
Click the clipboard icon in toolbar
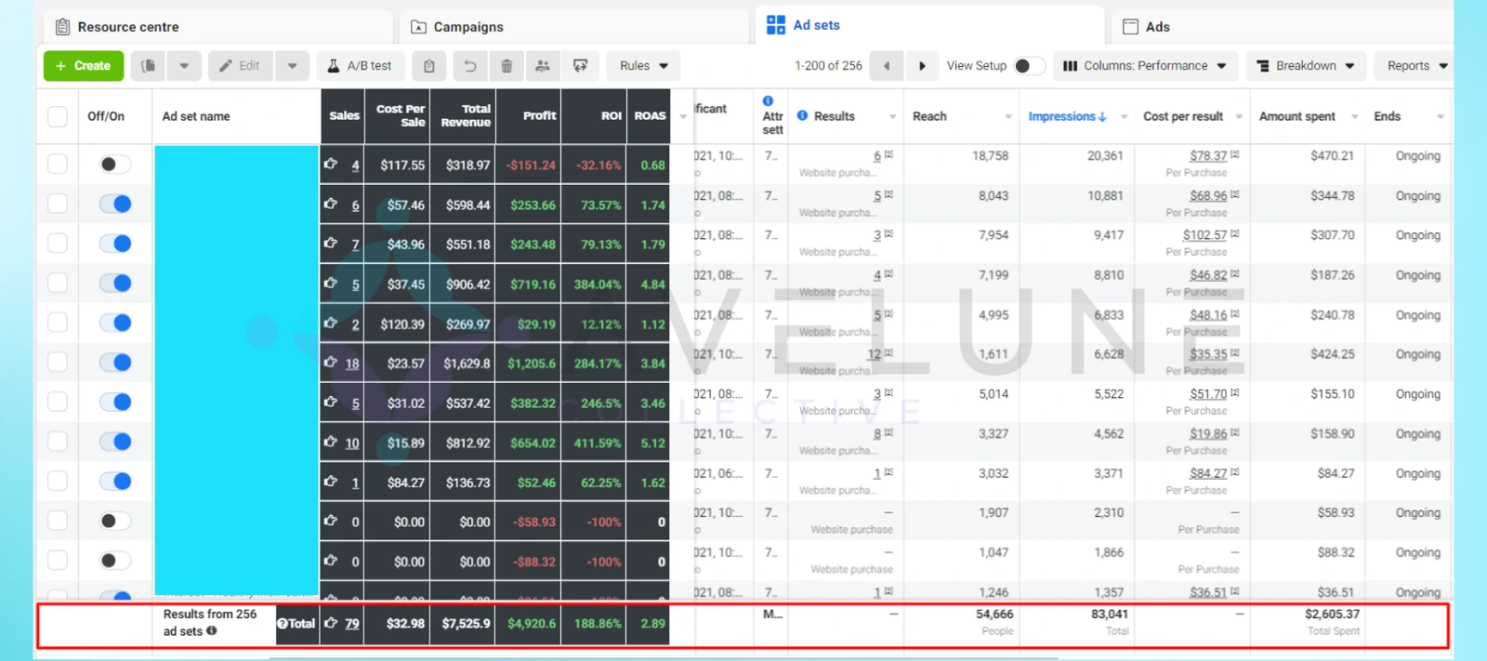428,66
